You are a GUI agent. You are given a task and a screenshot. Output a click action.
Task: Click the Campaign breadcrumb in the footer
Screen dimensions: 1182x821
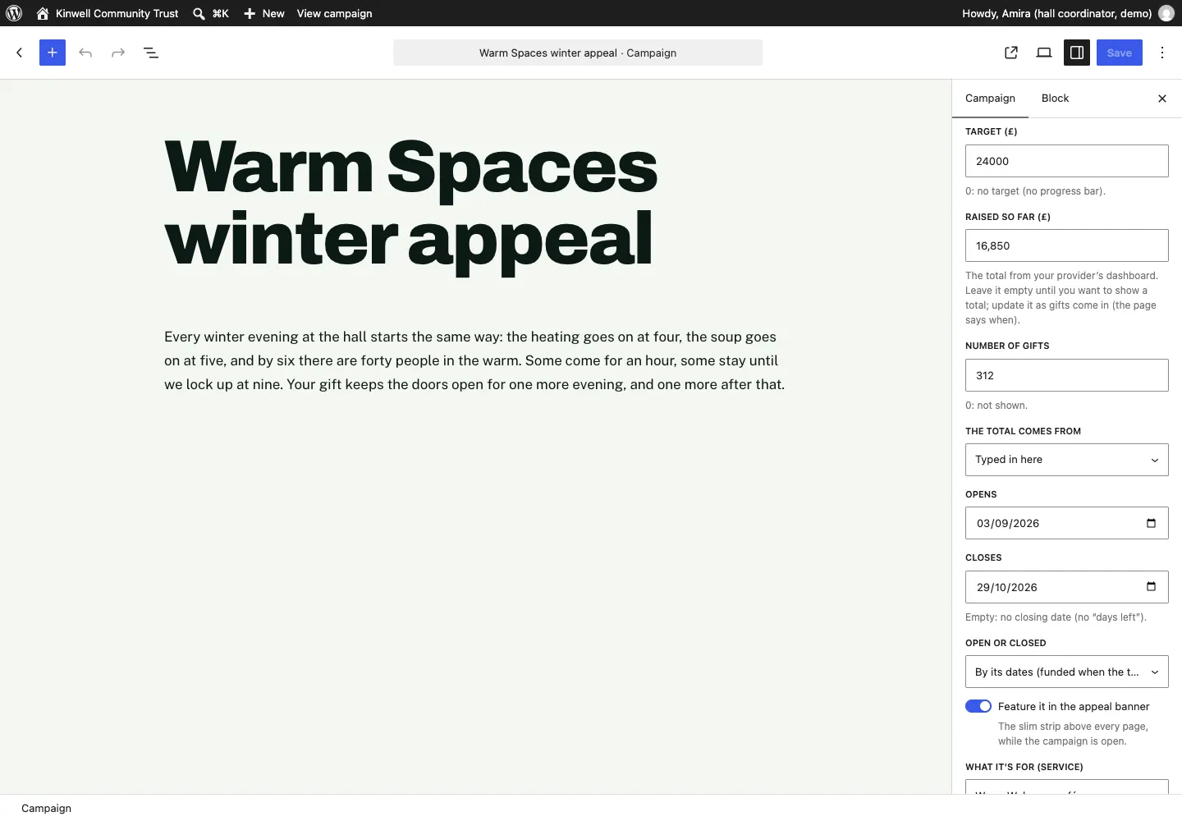point(46,808)
